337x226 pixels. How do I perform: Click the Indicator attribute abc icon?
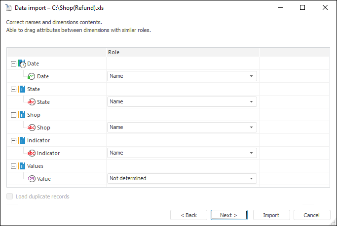(x=31, y=153)
